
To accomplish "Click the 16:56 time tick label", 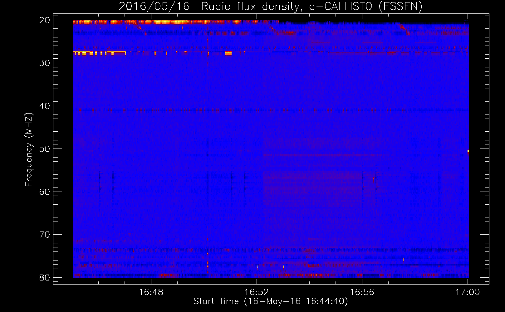I will 362,292.
